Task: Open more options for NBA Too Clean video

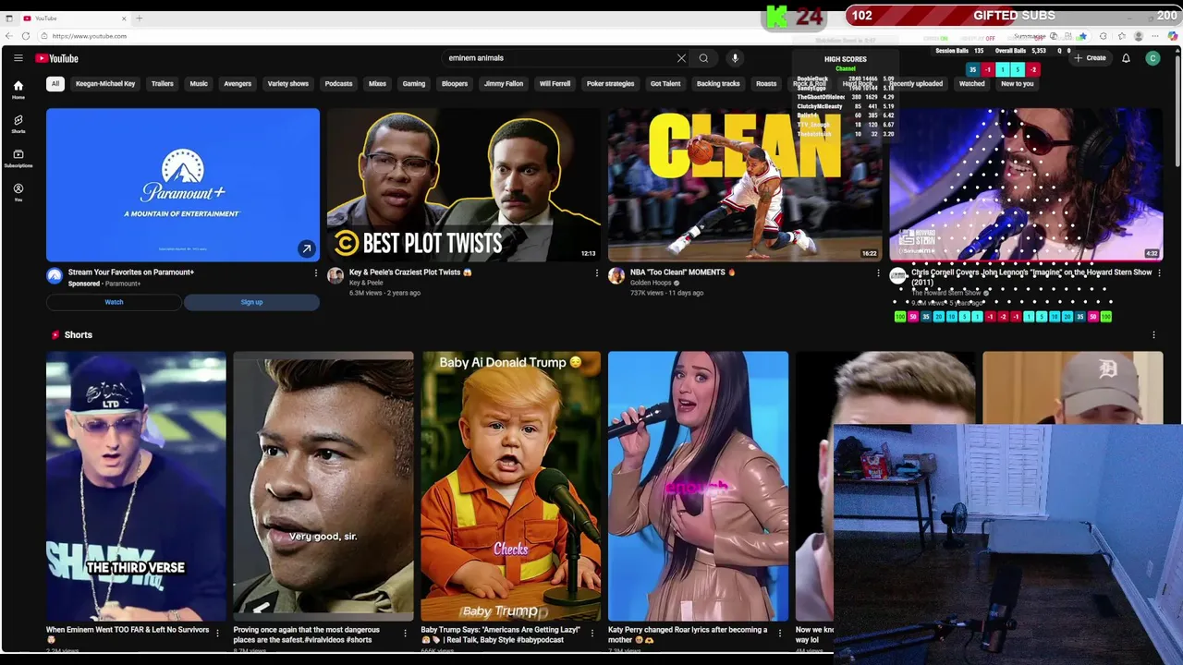Action: point(878,273)
